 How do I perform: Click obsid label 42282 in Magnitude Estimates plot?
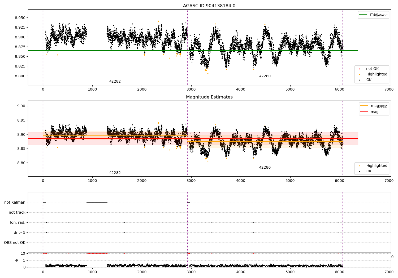pos(115,173)
